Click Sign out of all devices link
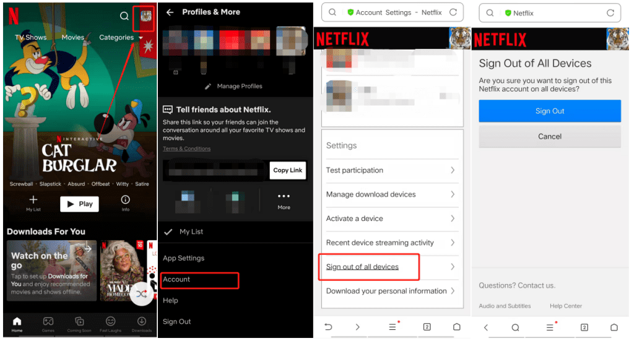Viewport: 634px width, 341px height. point(362,267)
